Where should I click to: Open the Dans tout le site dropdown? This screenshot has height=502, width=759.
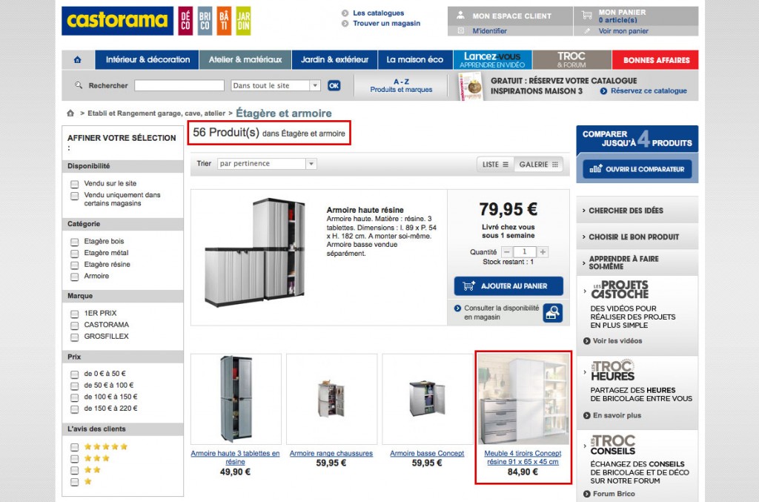coord(276,86)
